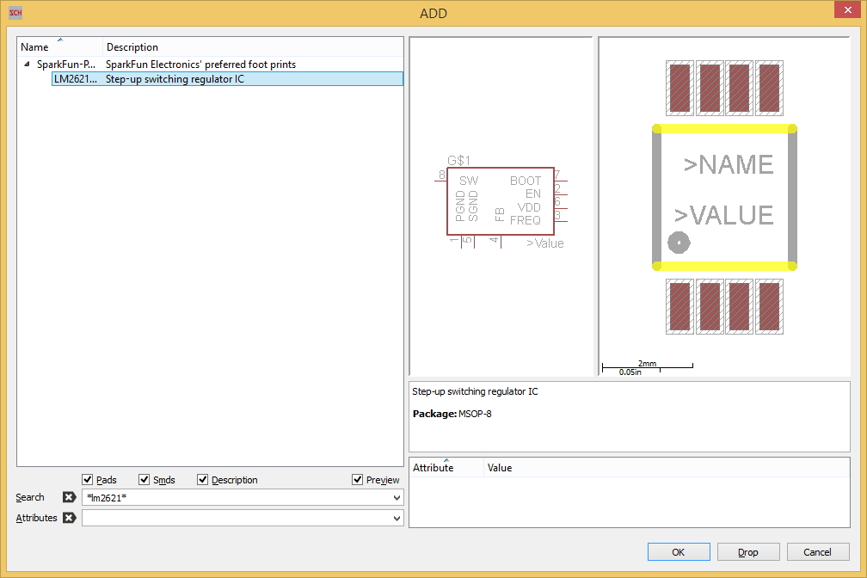Screen dimensions: 867x578
Task: Close the ADD dialog
Action: [x=848, y=10]
